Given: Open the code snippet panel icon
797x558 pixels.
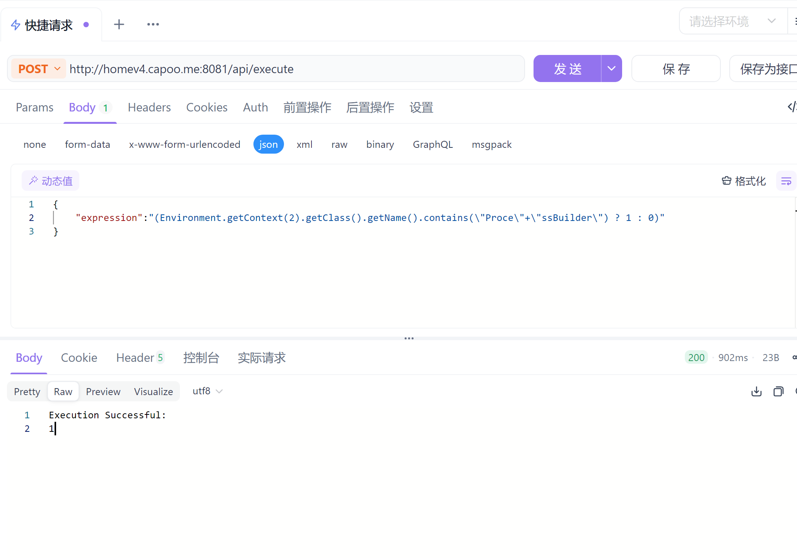Looking at the screenshot, I should (792, 107).
